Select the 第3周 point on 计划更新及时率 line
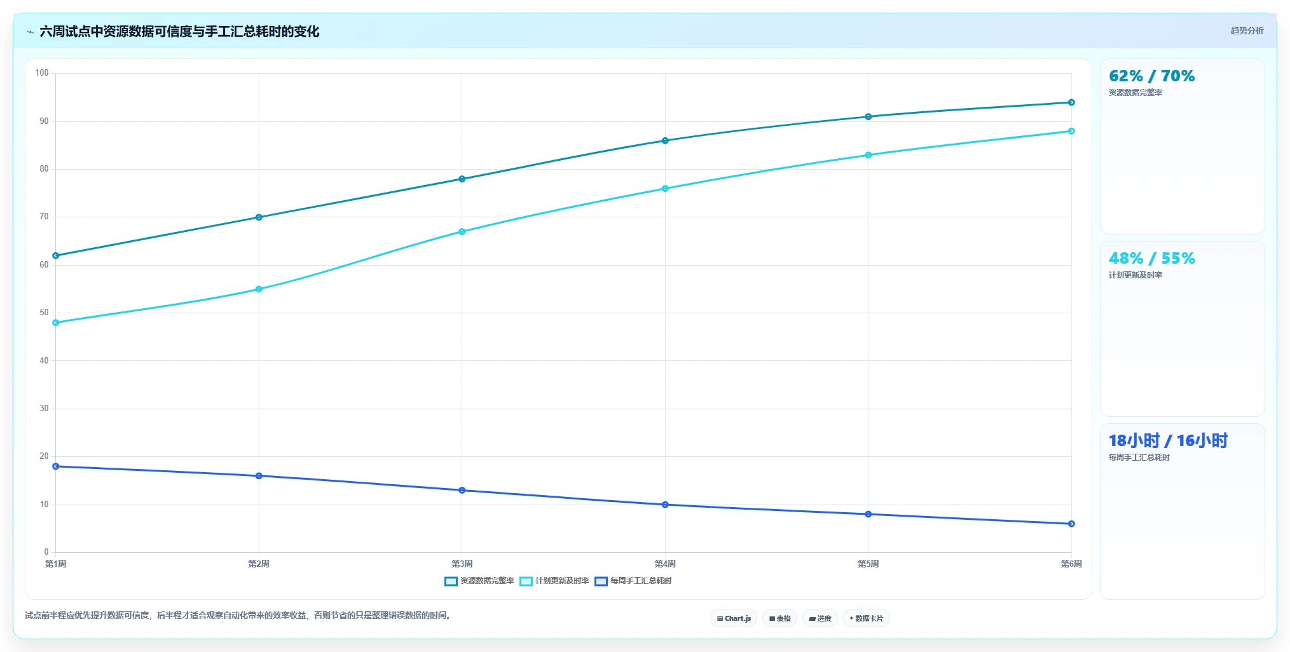 click(x=462, y=232)
